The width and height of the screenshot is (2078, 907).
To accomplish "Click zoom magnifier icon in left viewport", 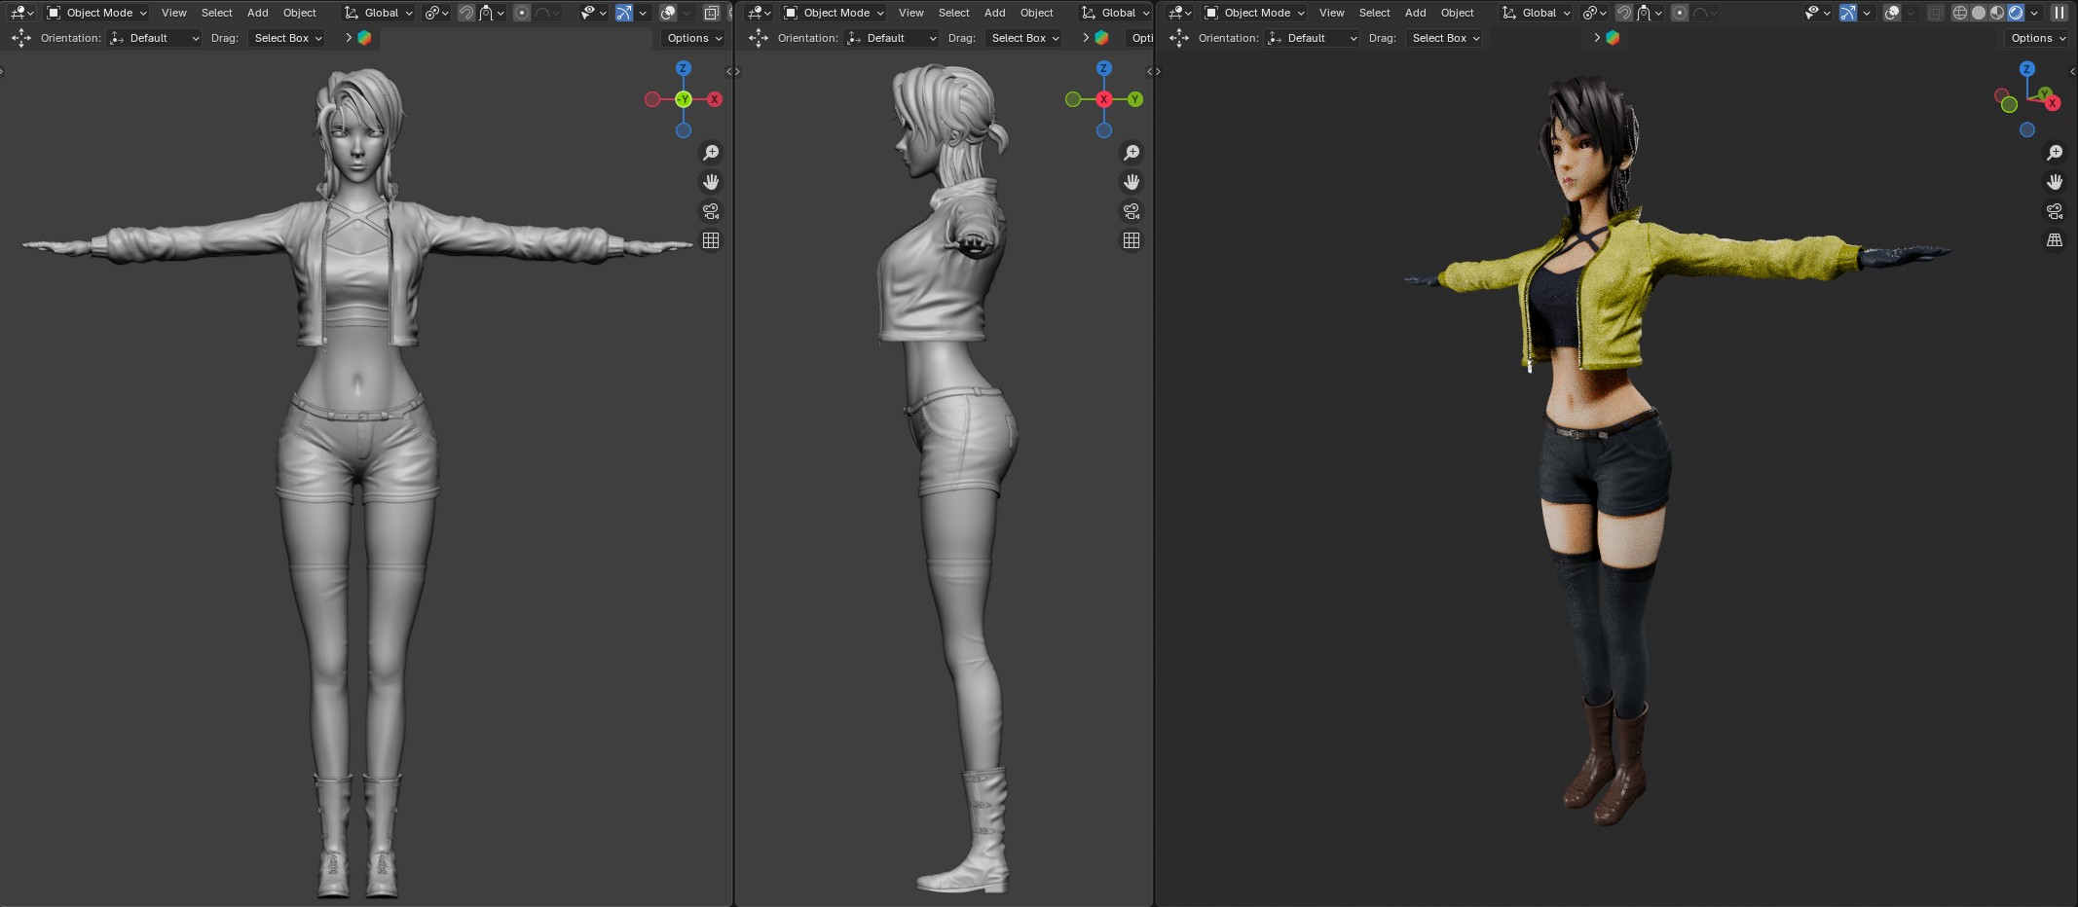I will 711,153.
